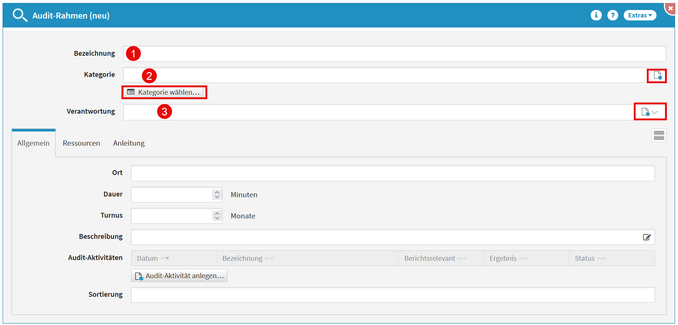
Task: Click the new category icon in Kategorie field
Action: click(657, 76)
